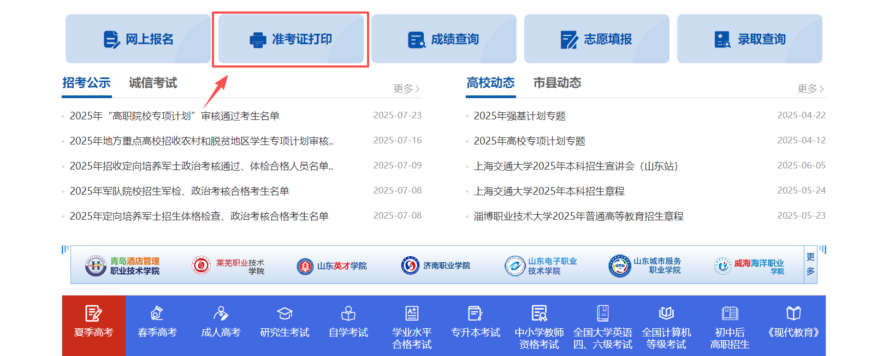This screenshot has height=356, width=877.
Task: Click the printer icon for 准考证打印
Action: pyautogui.click(x=258, y=40)
